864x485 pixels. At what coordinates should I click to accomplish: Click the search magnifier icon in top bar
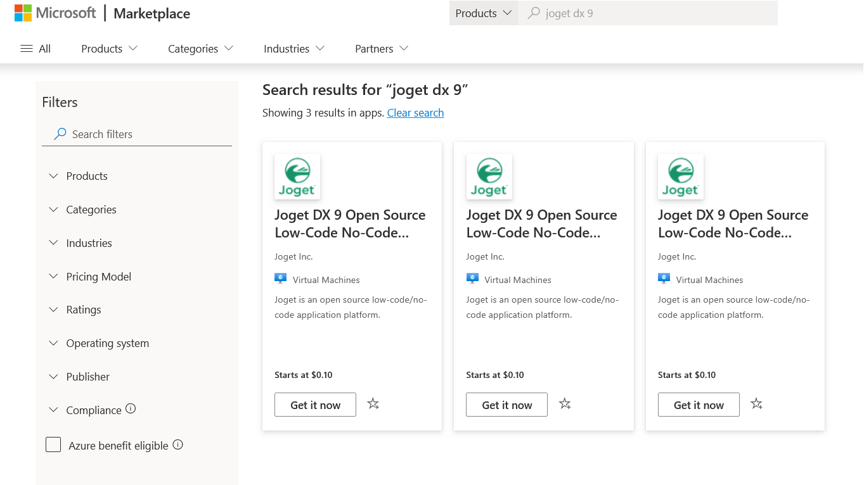point(534,13)
